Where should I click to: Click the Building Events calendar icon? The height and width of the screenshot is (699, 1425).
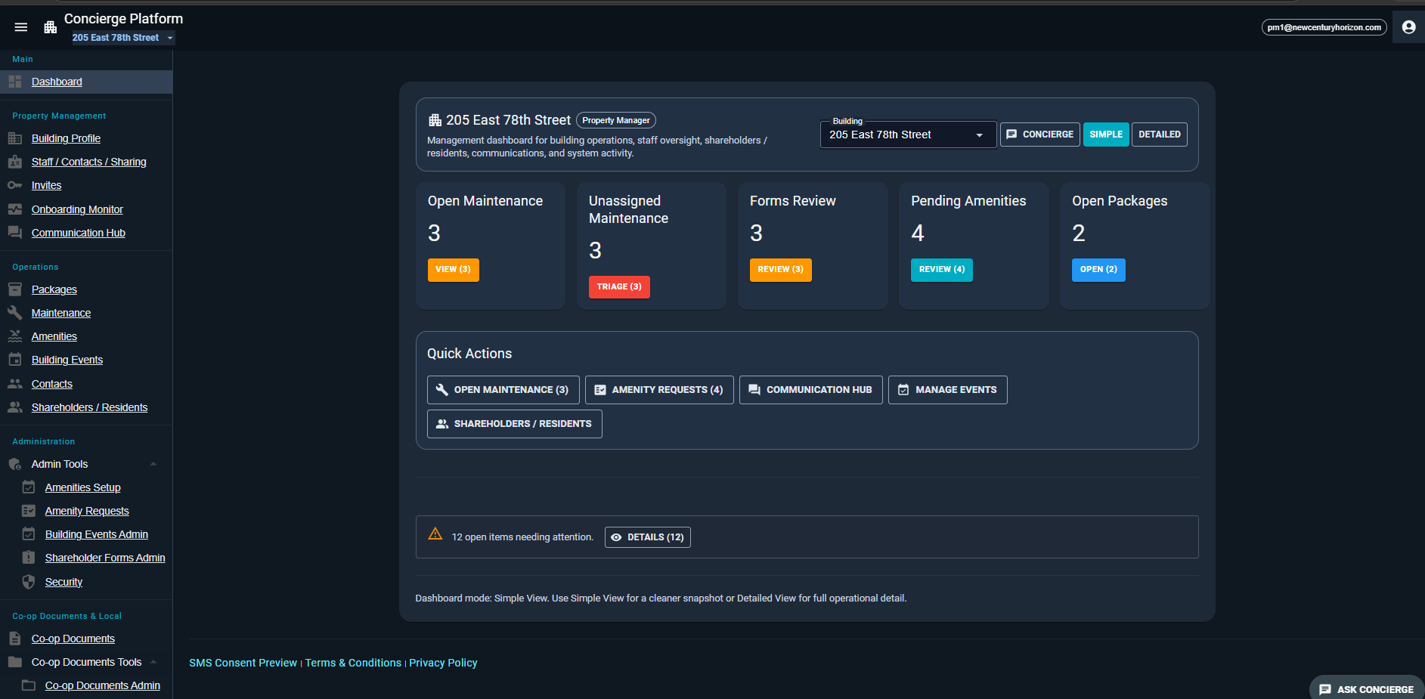tap(15, 360)
